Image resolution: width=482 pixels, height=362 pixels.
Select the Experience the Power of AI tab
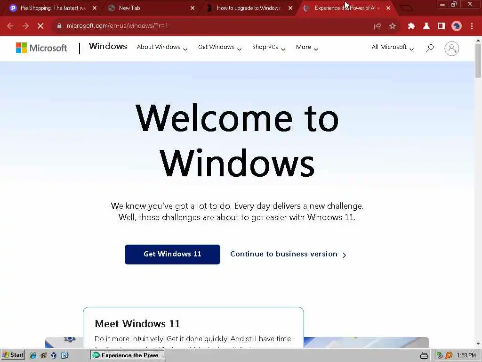pyautogui.click(x=346, y=8)
